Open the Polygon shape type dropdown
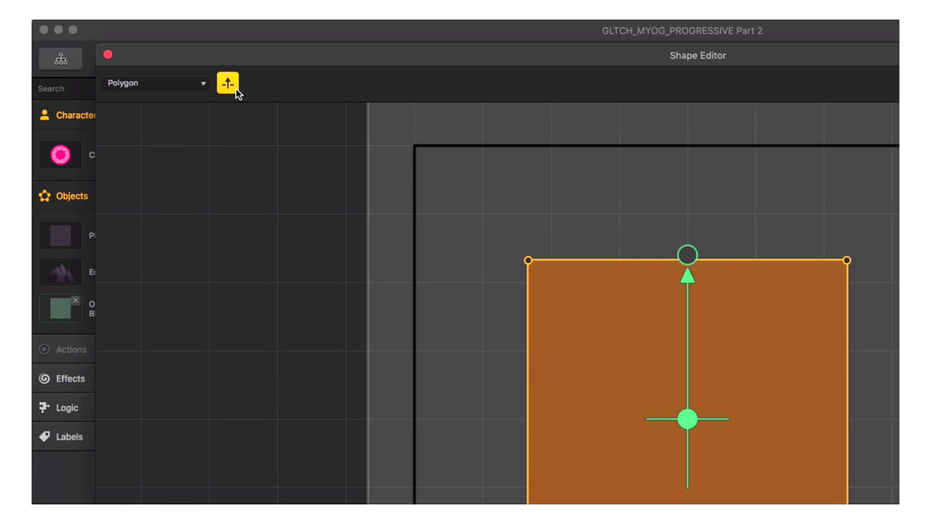This screenshot has width=931, height=524. (x=156, y=83)
